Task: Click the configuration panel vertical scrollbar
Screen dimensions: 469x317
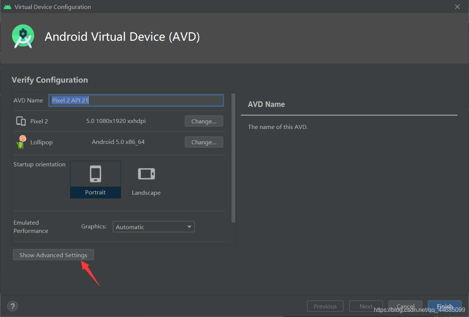Action: [234, 158]
